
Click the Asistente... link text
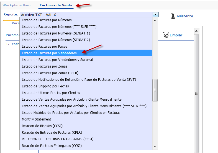[186, 16]
